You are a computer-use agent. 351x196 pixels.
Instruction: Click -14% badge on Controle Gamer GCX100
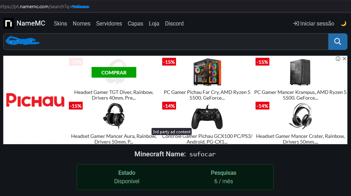coord(169,106)
